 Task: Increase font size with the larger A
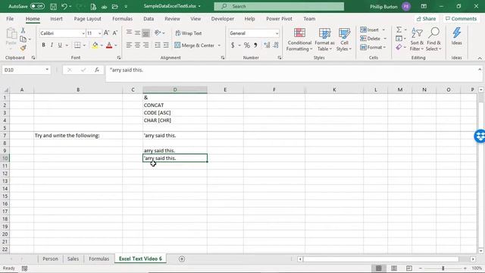[x=106, y=33]
